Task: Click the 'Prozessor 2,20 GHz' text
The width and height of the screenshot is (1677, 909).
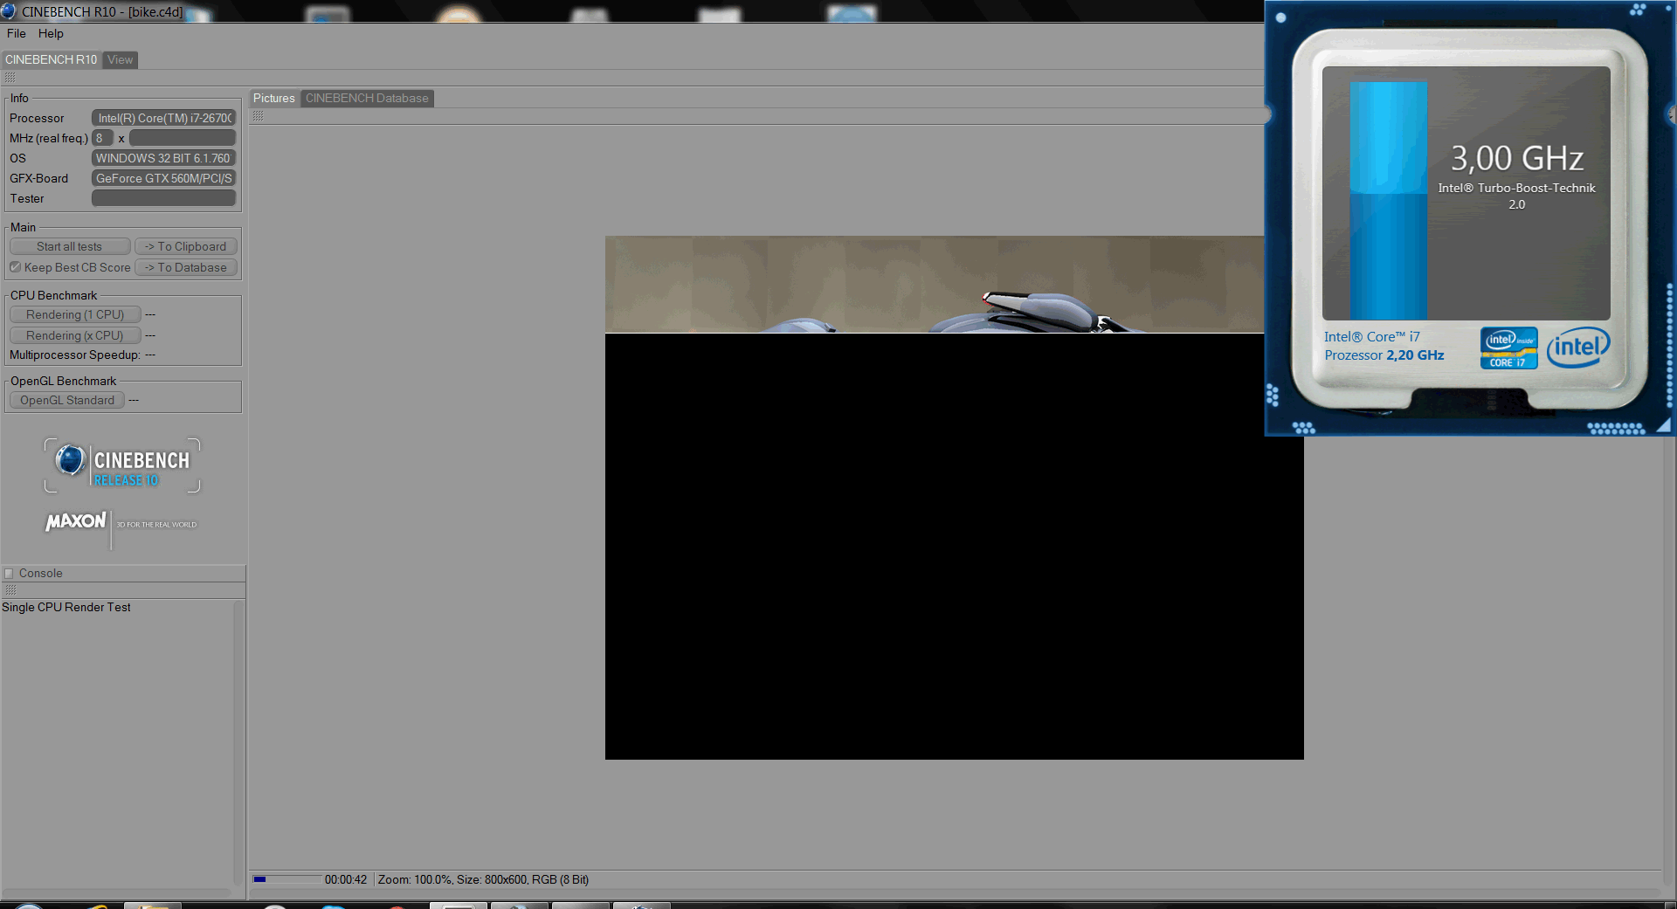Action: (1384, 355)
